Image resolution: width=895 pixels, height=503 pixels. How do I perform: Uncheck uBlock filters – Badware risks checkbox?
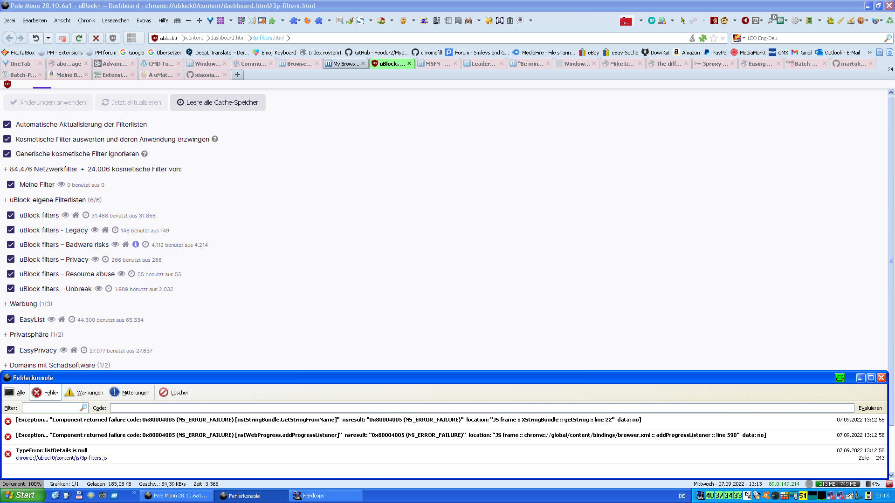click(11, 245)
